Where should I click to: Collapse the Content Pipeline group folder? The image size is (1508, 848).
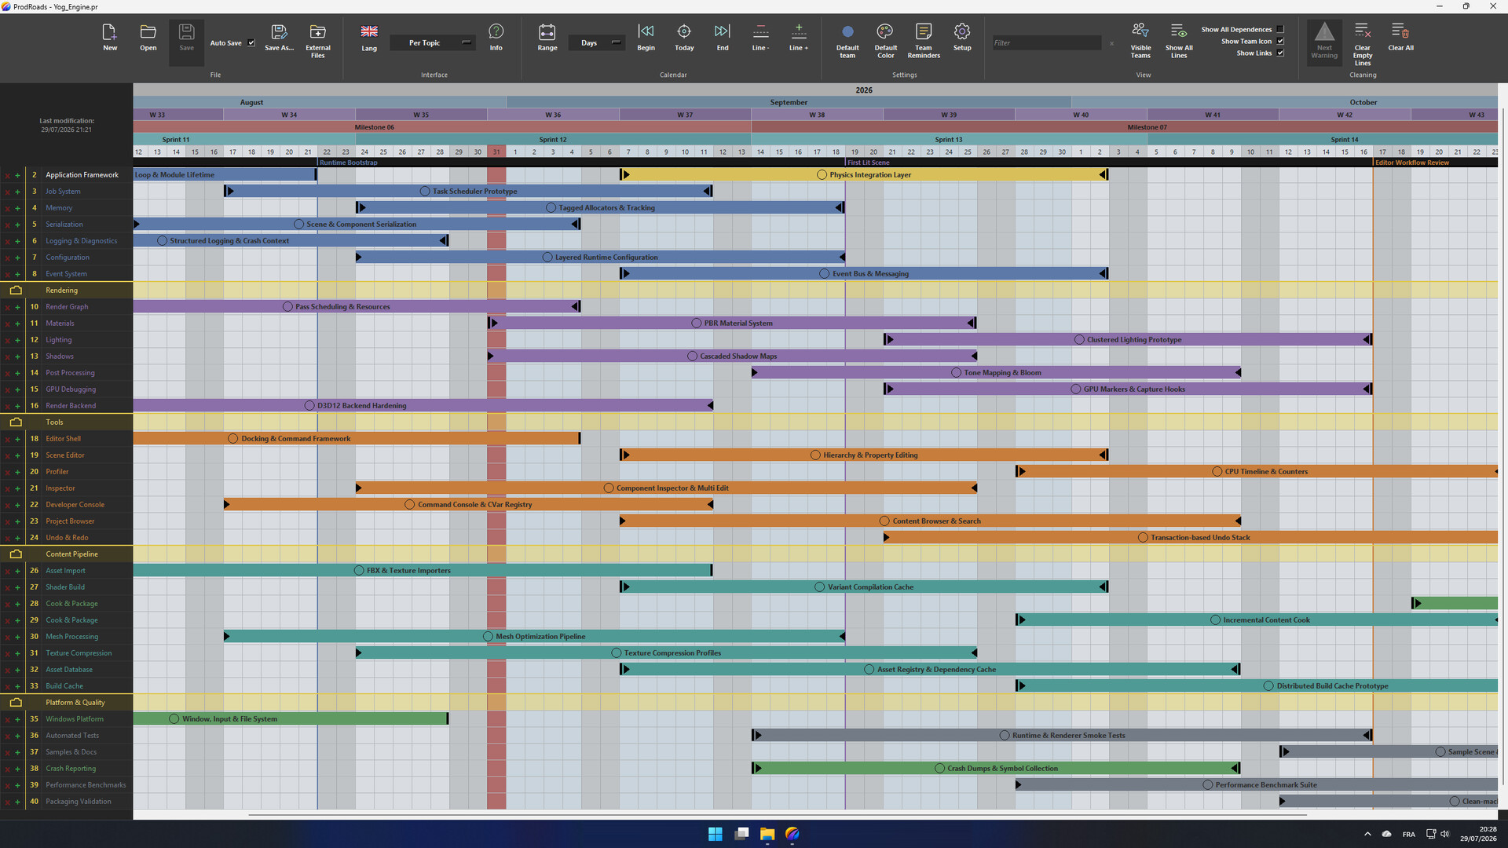point(16,554)
